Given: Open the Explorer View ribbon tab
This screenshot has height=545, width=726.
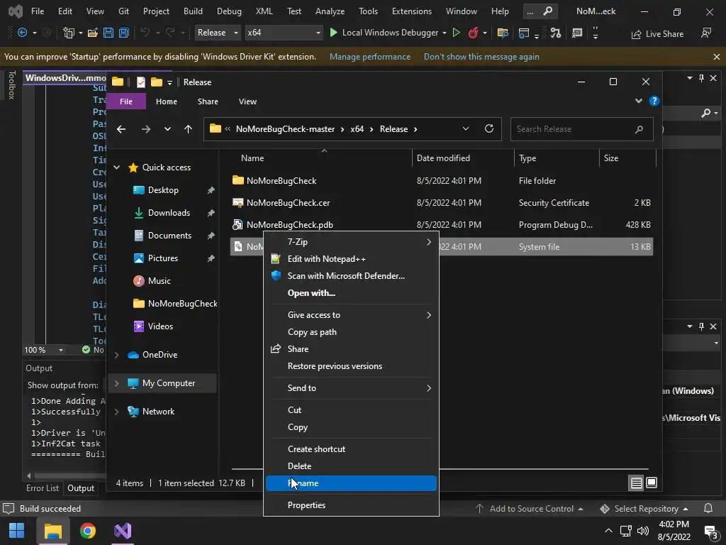Looking at the screenshot, I should pyautogui.click(x=247, y=101).
